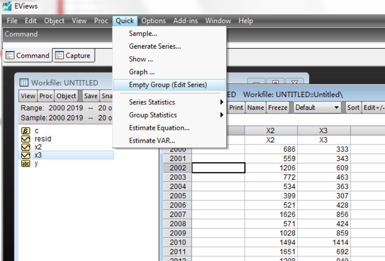Open the Help menu
Viewport: 385px width, 261px height.
click(246, 21)
